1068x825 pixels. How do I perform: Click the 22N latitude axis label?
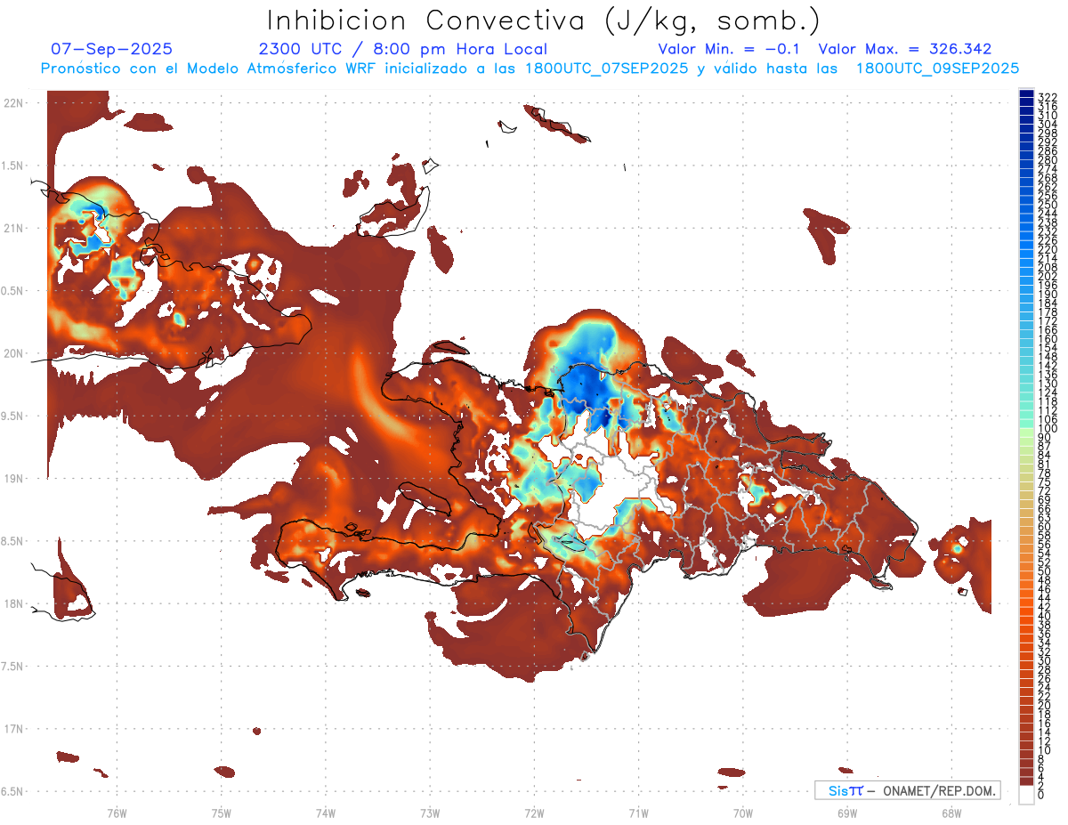coord(12,103)
